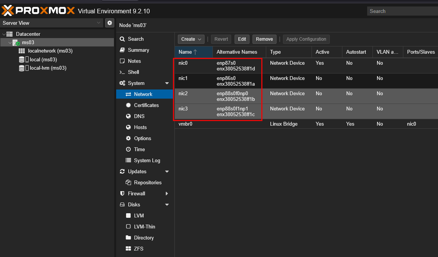
Task: Collapse the System menu section arrow
Action: (x=167, y=83)
